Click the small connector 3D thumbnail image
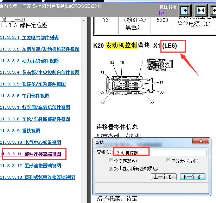Viewport: 216px width, 203px height. tap(160, 65)
